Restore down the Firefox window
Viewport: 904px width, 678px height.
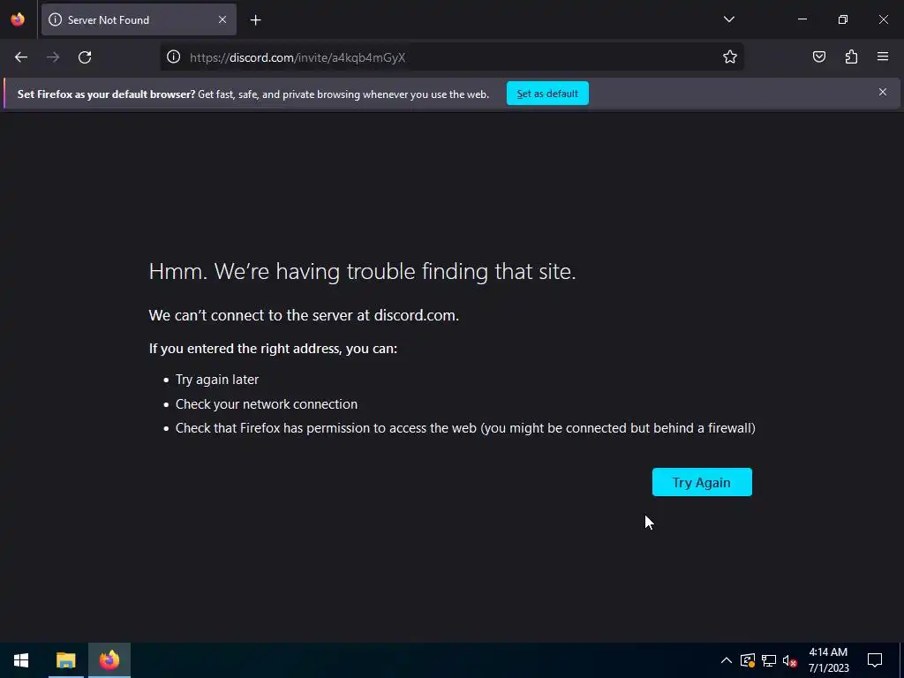click(x=843, y=19)
